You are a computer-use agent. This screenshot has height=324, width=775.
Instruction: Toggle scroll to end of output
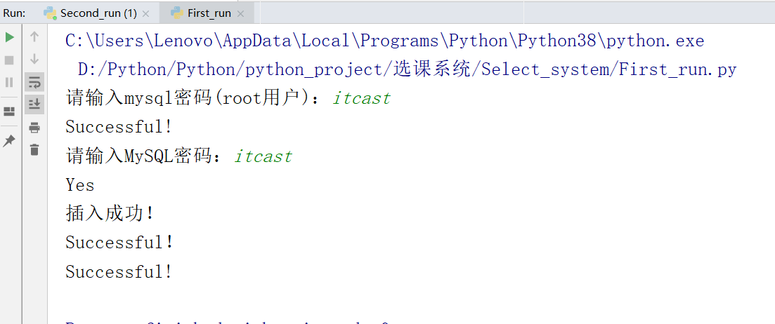[x=34, y=104]
